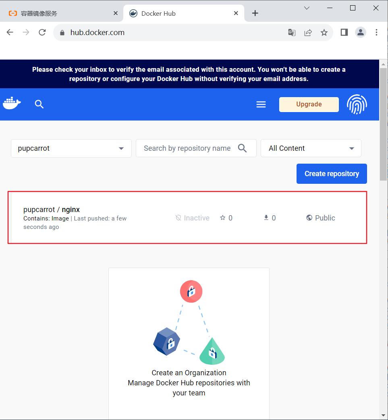Reload the Docker Hub page

coord(42,32)
